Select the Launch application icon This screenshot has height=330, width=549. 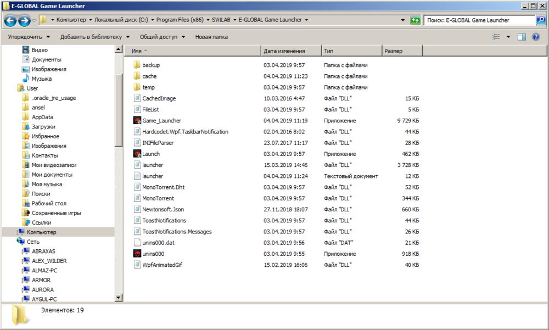pos(137,154)
